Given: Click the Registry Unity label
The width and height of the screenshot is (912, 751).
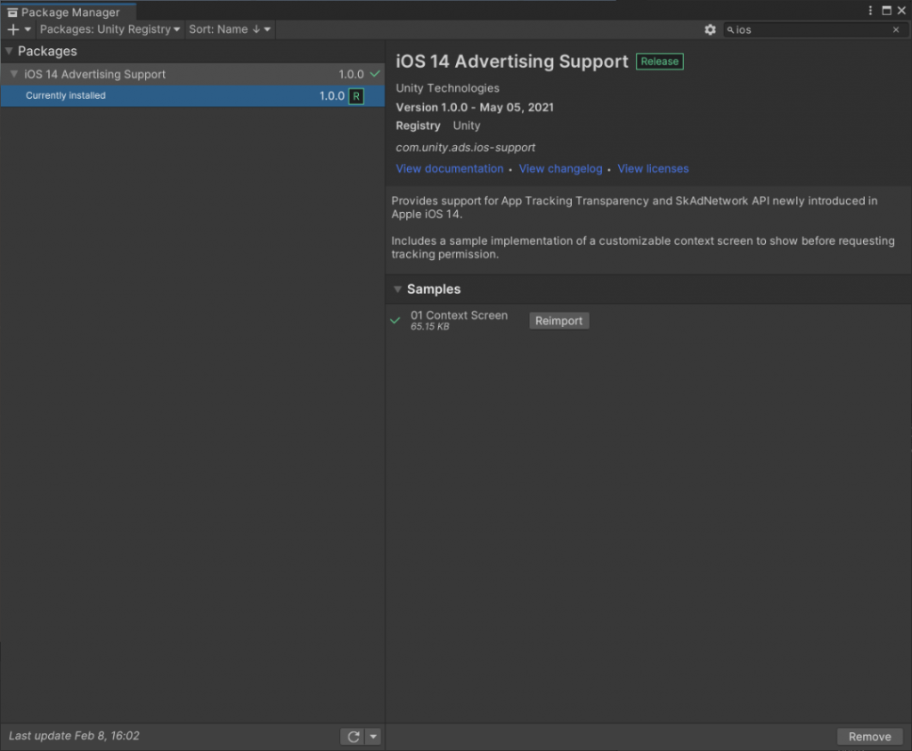Looking at the screenshot, I should point(438,126).
